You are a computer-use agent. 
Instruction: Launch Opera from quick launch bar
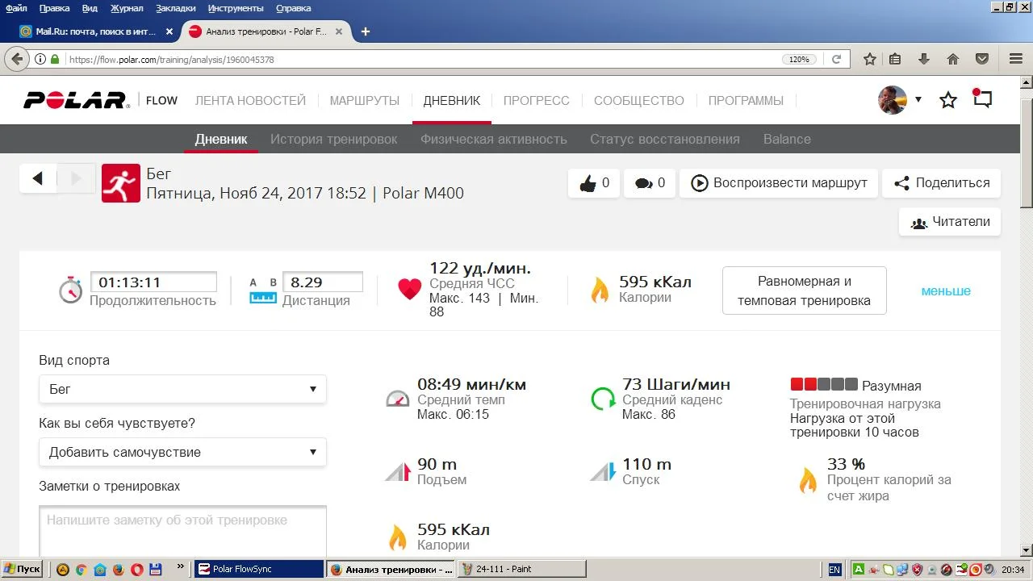click(136, 569)
